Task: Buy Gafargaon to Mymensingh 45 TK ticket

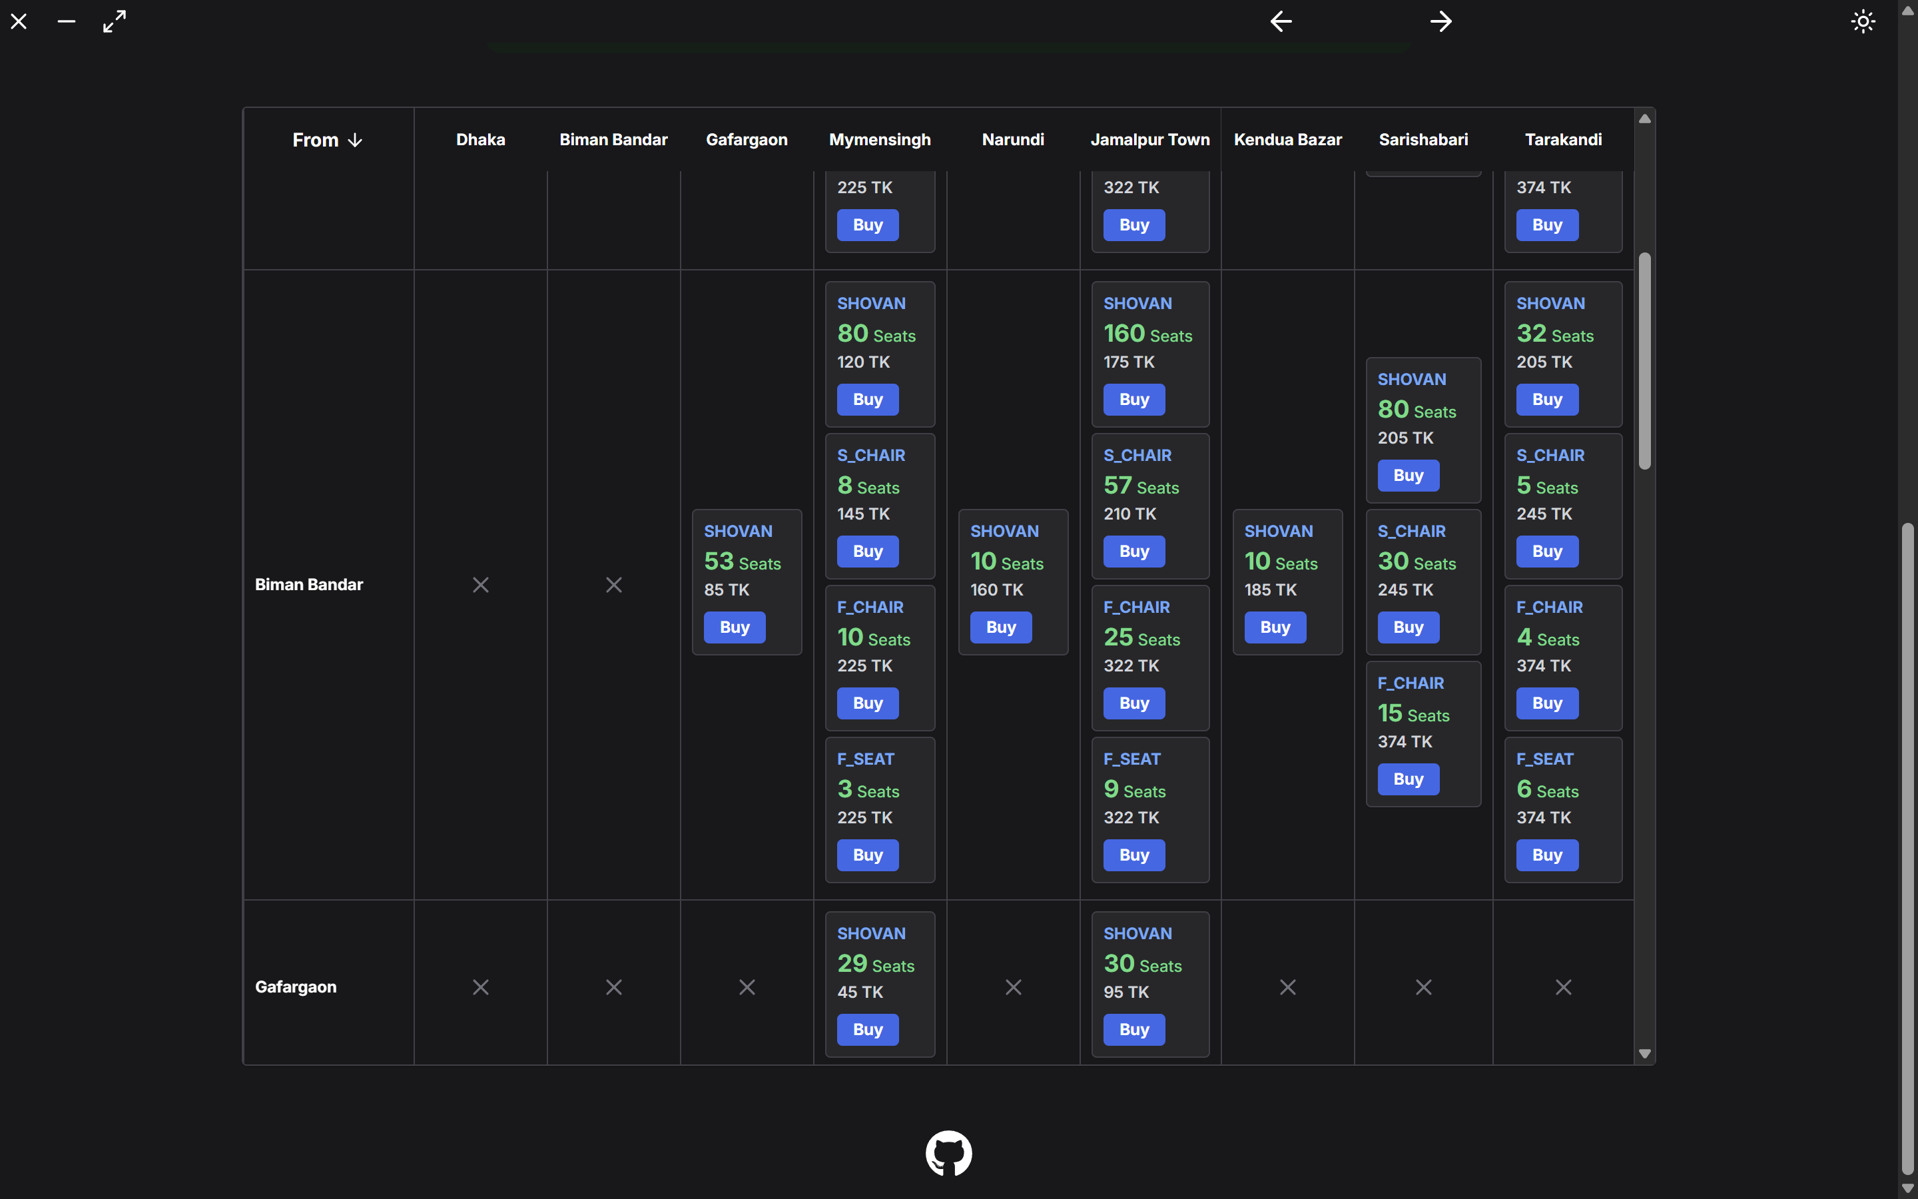Action: 868,1029
